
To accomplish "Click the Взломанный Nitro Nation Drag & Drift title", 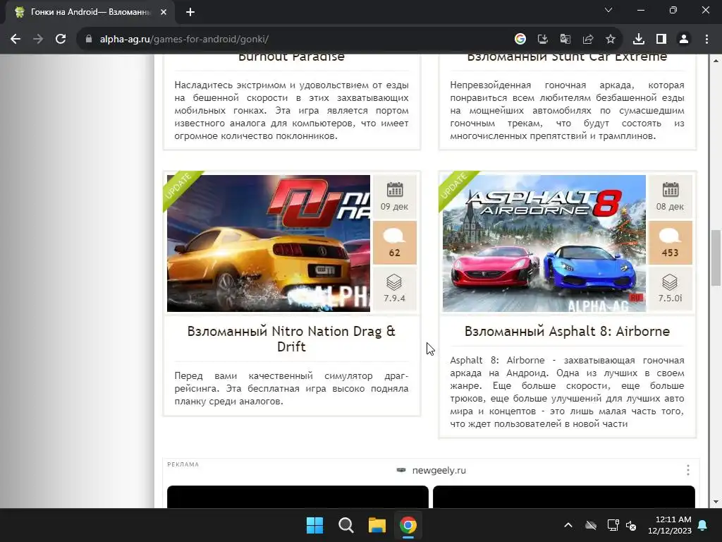I will 291,339.
